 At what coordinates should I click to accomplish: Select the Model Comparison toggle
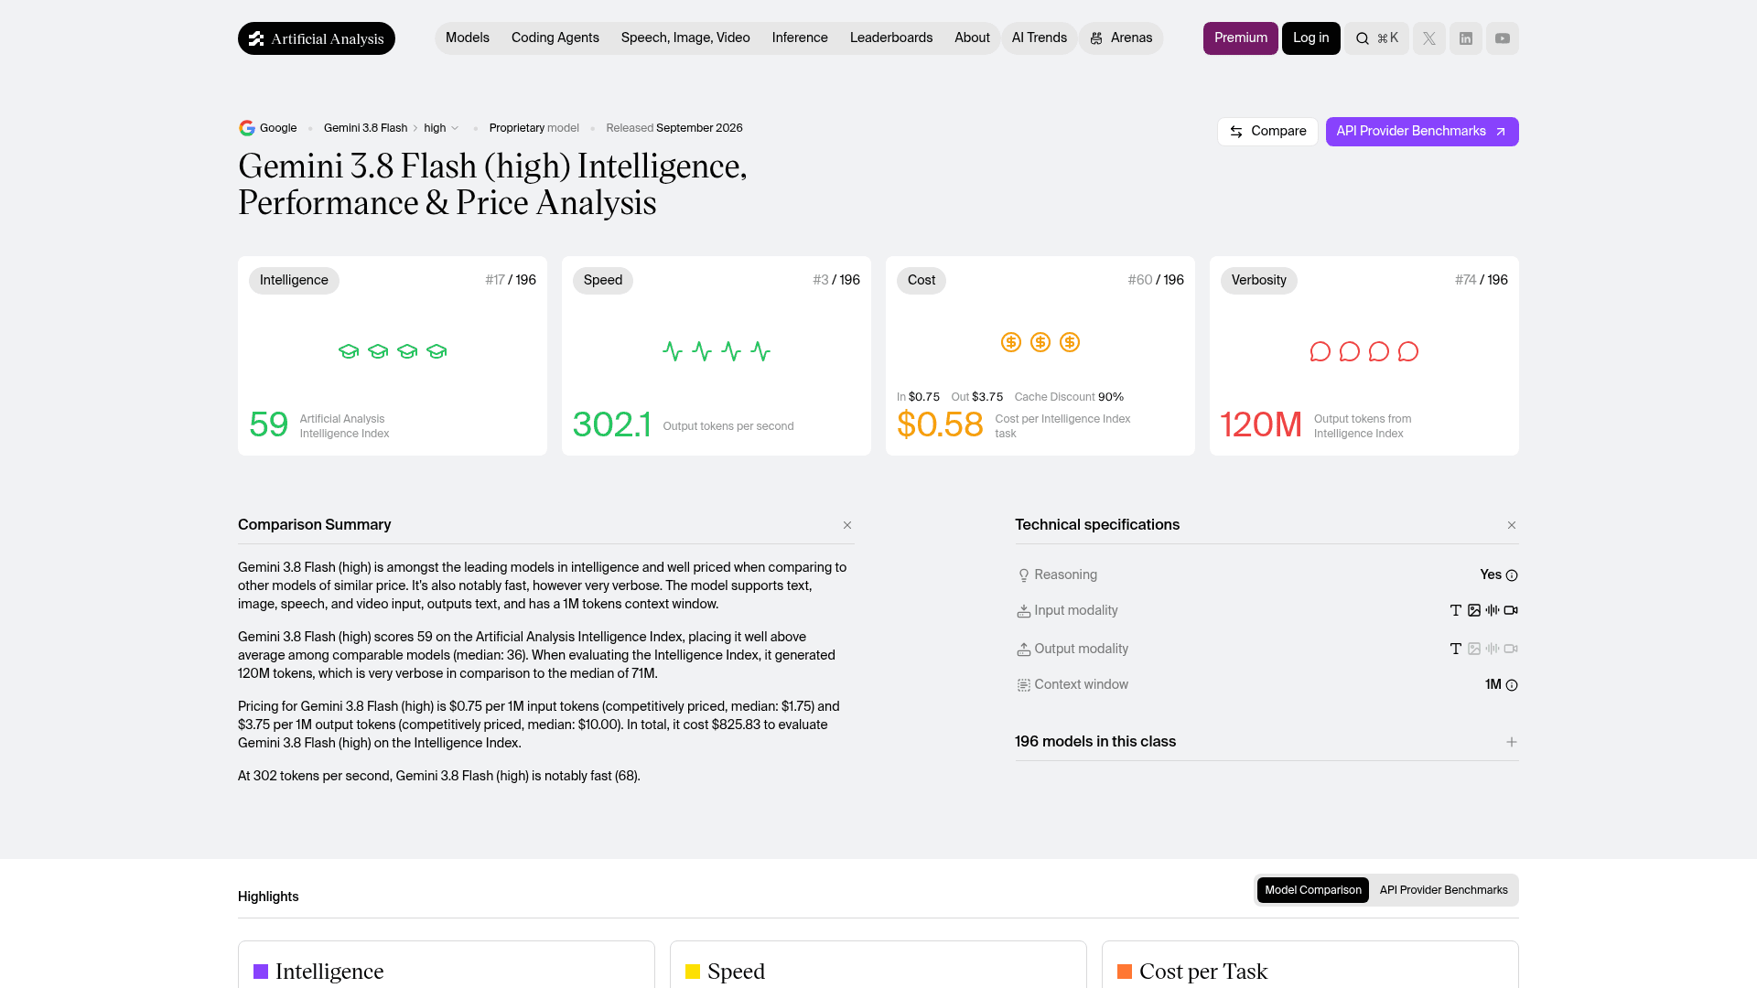[x=1313, y=890]
